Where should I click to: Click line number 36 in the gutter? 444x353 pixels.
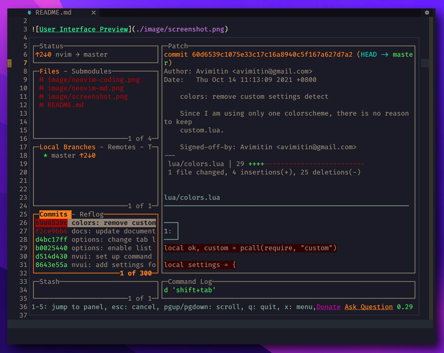tap(23, 307)
